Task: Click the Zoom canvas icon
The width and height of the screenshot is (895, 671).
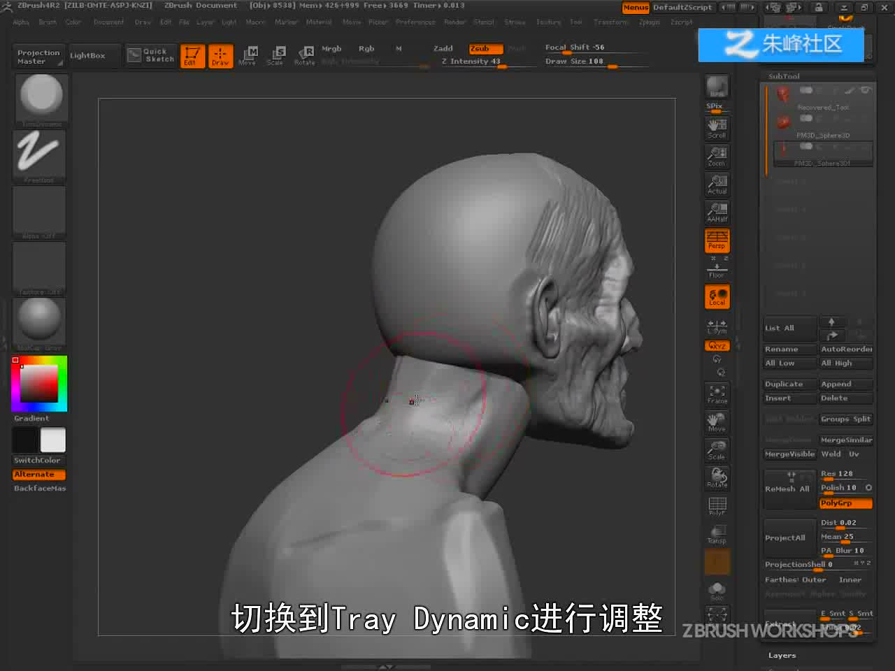Action: [x=717, y=156]
